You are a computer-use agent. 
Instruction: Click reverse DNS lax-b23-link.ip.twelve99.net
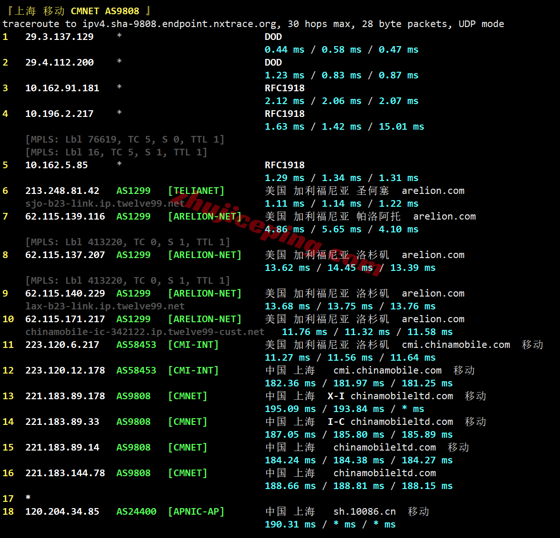tap(105, 307)
